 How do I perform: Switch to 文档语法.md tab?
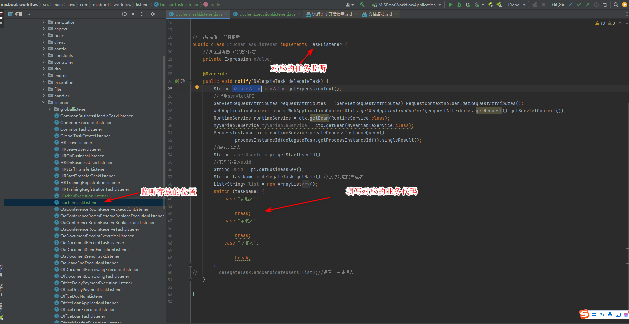tap(380, 14)
